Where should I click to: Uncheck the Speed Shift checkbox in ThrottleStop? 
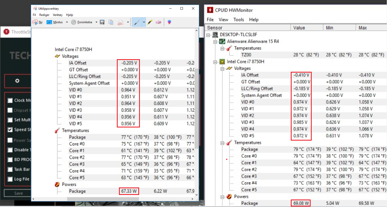10,130
